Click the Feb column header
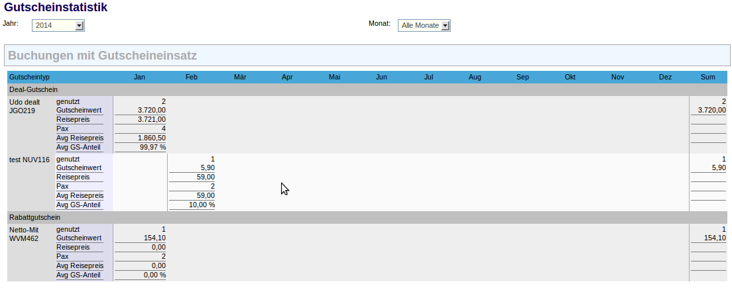 (192, 77)
